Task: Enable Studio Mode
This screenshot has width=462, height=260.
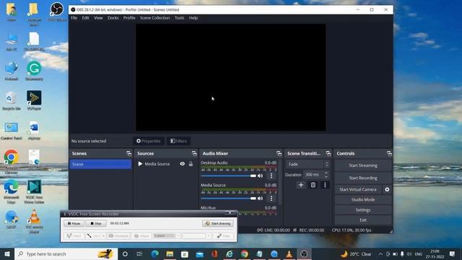Action: [x=363, y=199]
